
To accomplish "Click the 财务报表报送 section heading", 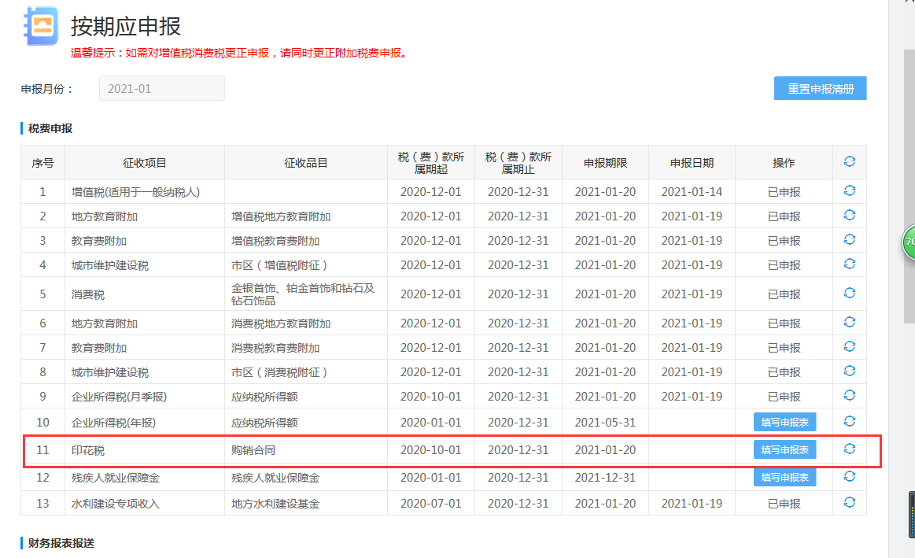I will pos(61,542).
